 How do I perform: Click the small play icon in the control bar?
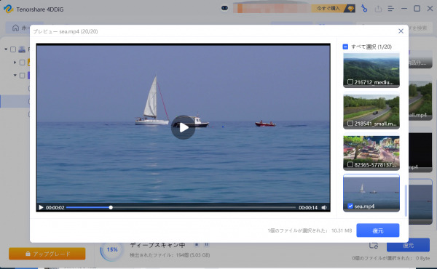[41, 207]
